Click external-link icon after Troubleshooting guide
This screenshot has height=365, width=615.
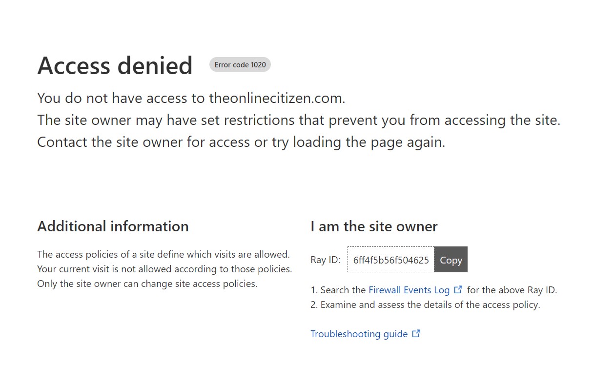[x=416, y=334]
